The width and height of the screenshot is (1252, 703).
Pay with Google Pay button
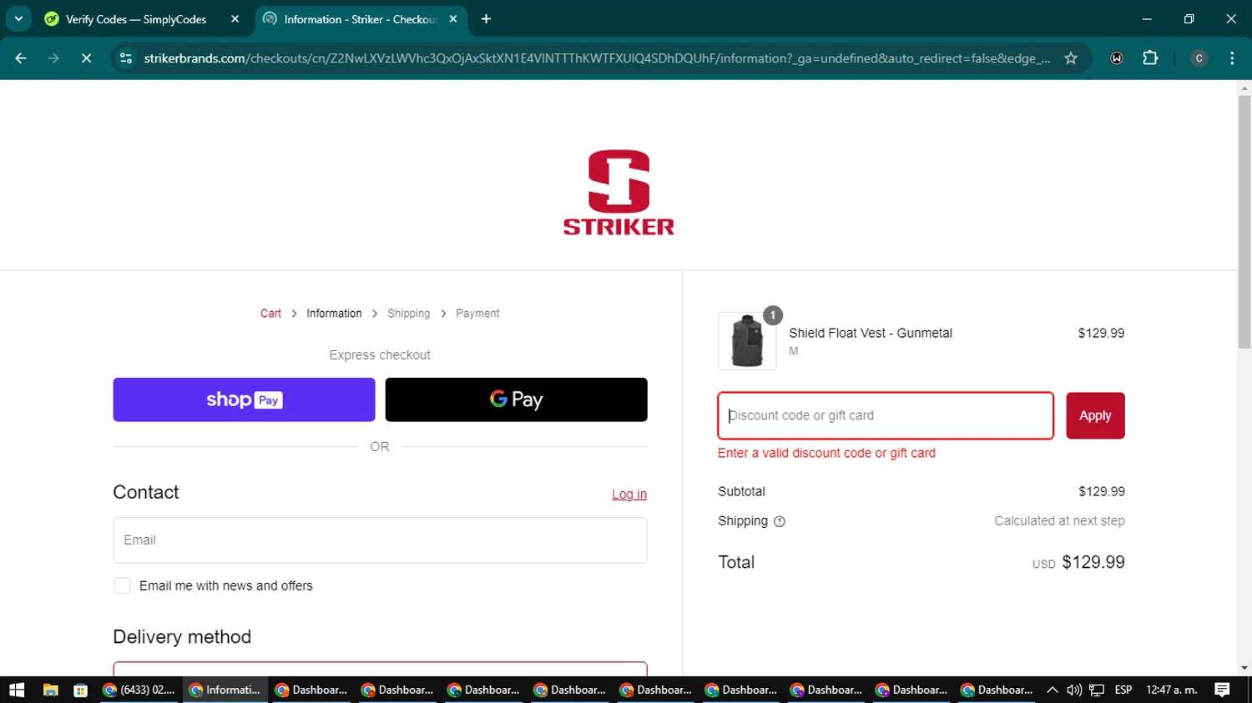point(516,399)
